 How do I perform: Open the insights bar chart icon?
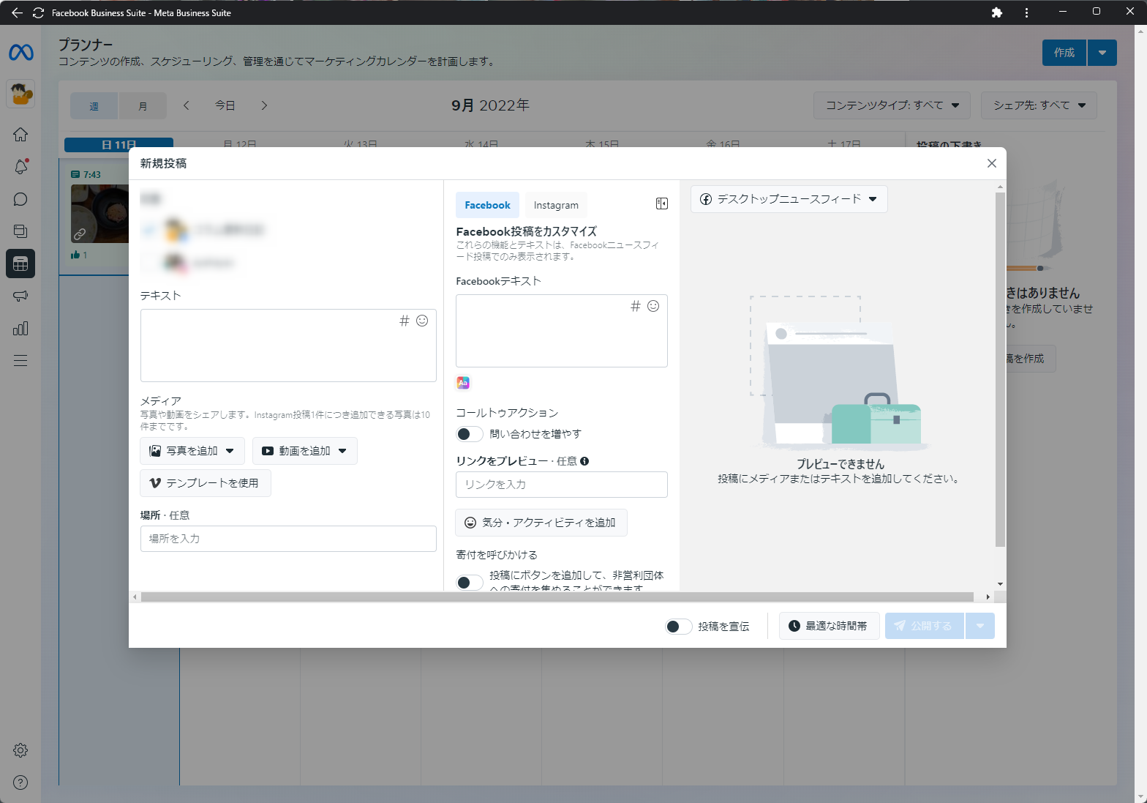click(20, 328)
